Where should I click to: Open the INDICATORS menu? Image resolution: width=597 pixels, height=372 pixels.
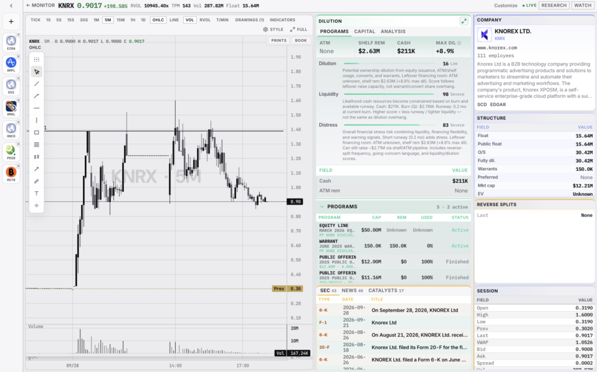coord(282,20)
